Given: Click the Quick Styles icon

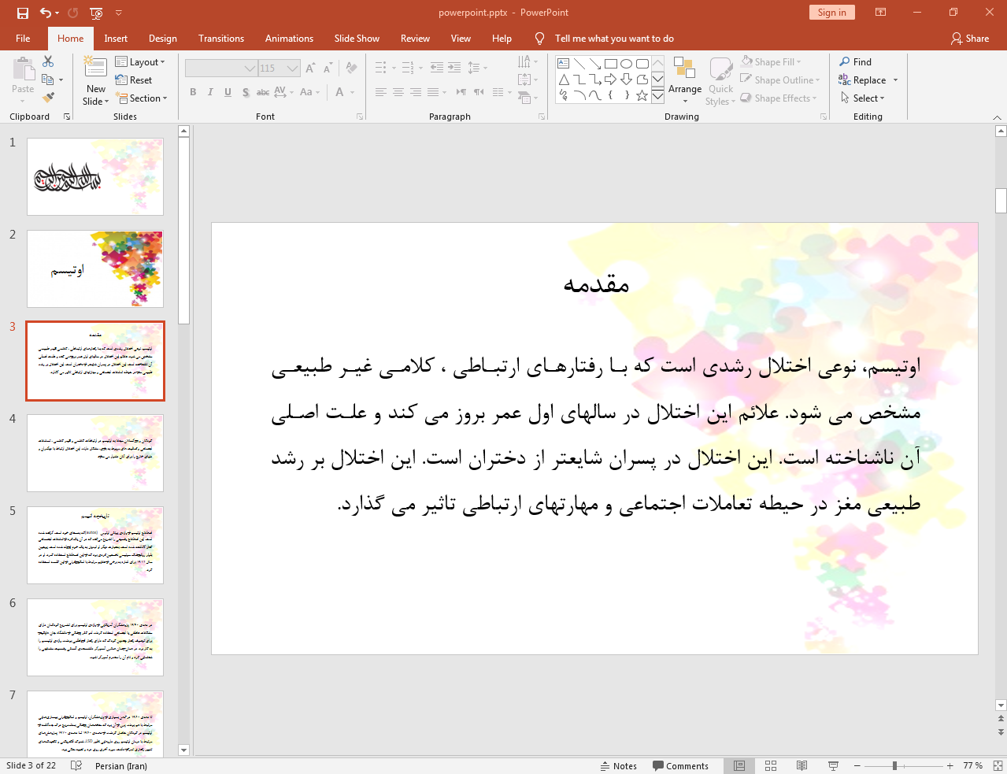Looking at the screenshot, I should point(720,80).
